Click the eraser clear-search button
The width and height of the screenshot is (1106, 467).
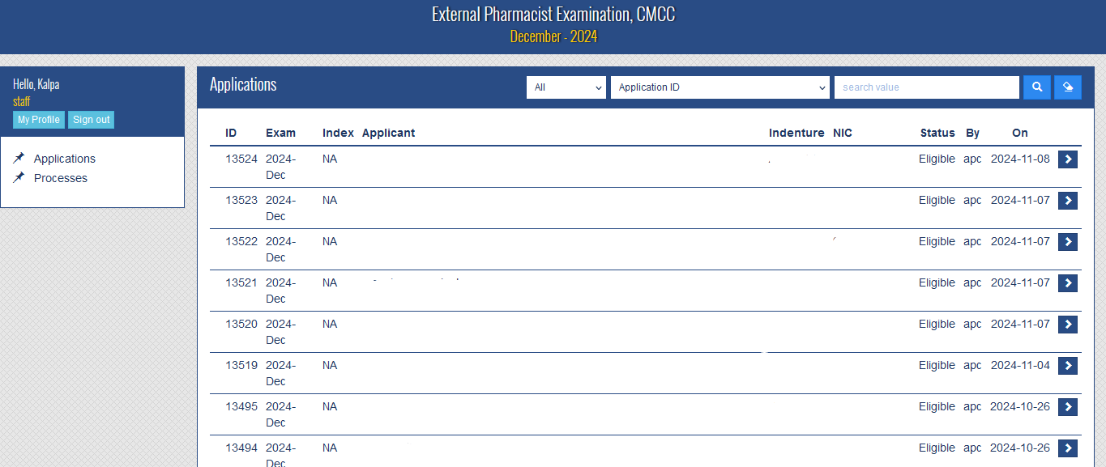click(x=1067, y=87)
